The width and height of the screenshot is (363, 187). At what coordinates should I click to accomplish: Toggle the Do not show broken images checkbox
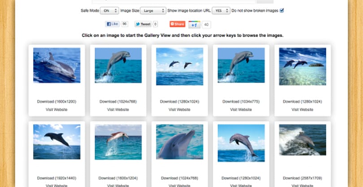[x=281, y=10]
